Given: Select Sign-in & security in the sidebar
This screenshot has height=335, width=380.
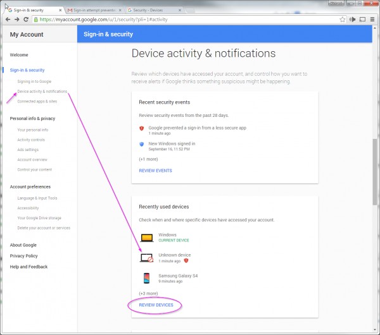Looking at the screenshot, I should tap(27, 70).
